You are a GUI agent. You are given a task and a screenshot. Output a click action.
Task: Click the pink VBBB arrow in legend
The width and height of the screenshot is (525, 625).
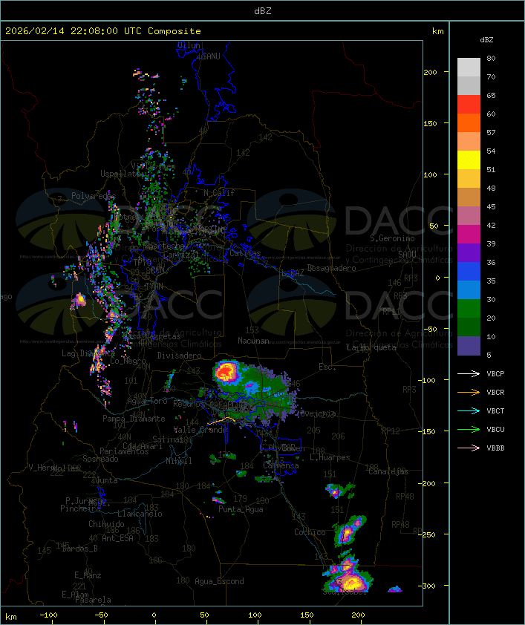[x=469, y=448]
